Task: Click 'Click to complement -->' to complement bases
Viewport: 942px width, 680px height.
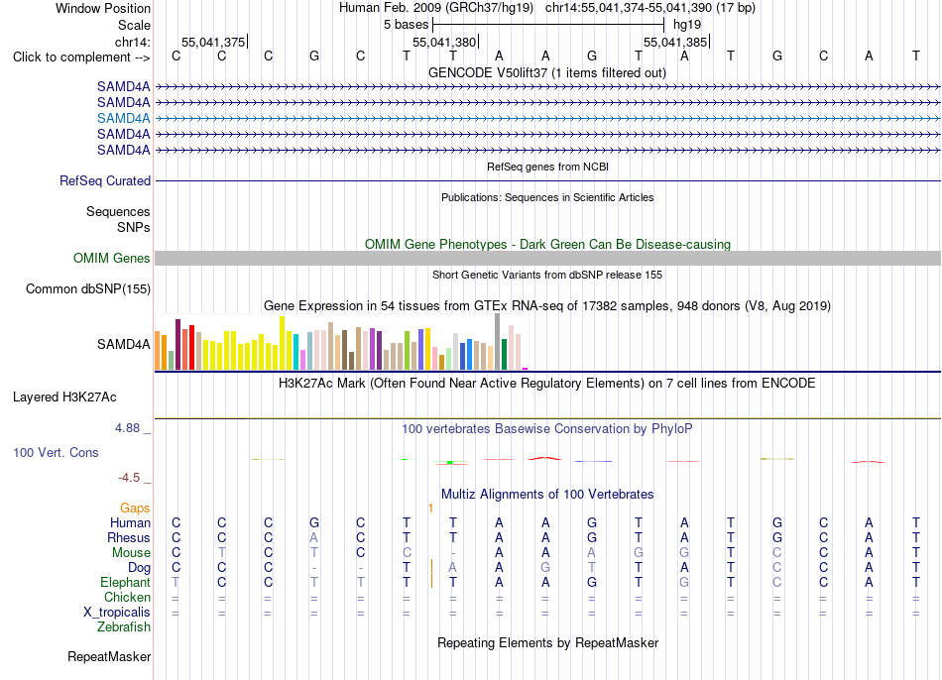Action: coord(81,57)
